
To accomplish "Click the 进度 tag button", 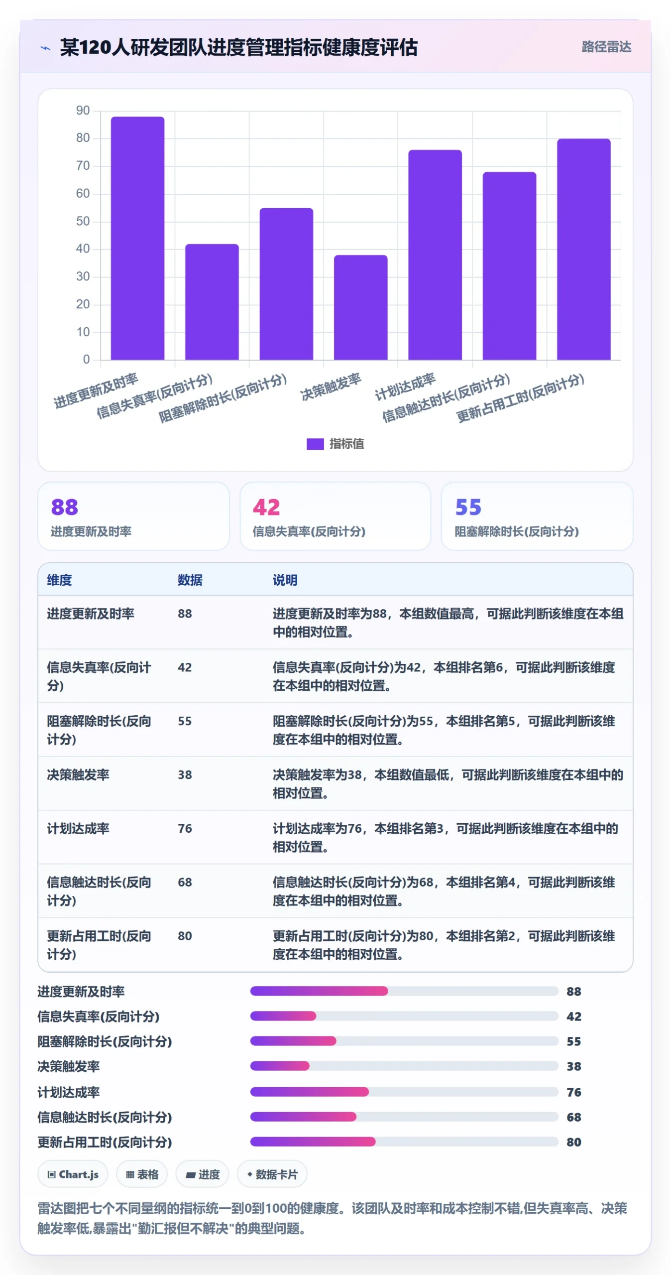I will tap(202, 1174).
